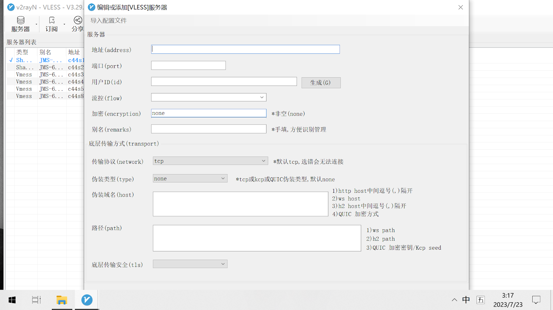
Task: Click the address input field
Action: (x=245, y=49)
